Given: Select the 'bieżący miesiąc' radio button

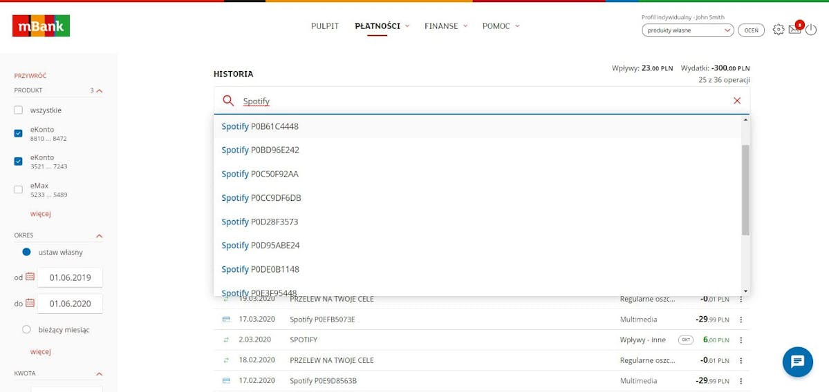Looking at the screenshot, I should (26, 330).
